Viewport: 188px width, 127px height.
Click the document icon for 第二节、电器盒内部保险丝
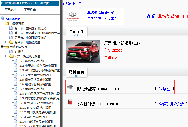pyautogui.click(x=11, y=33)
